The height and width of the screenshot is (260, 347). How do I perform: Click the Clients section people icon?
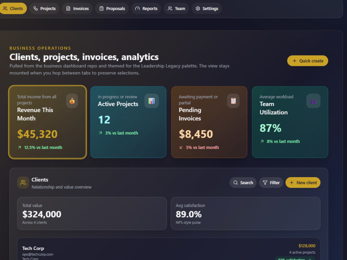click(x=23, y=183)
